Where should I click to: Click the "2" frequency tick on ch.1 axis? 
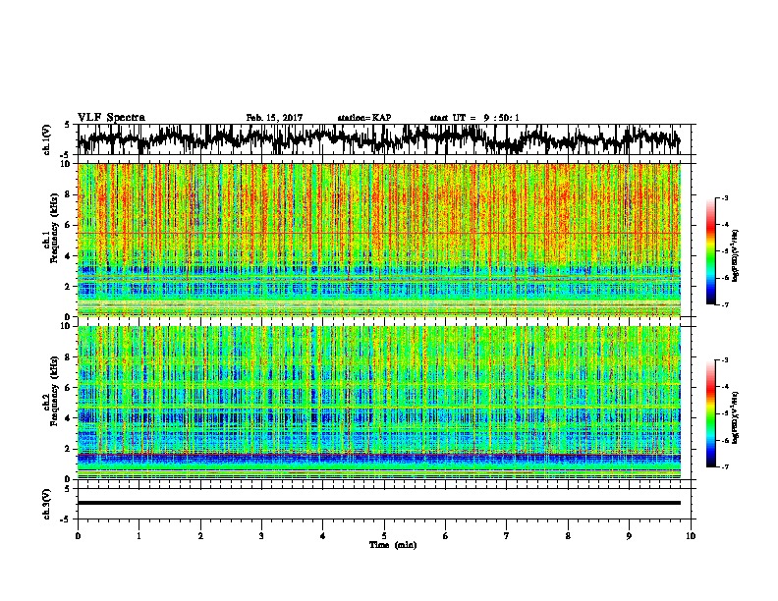click(x=70, y=287)
